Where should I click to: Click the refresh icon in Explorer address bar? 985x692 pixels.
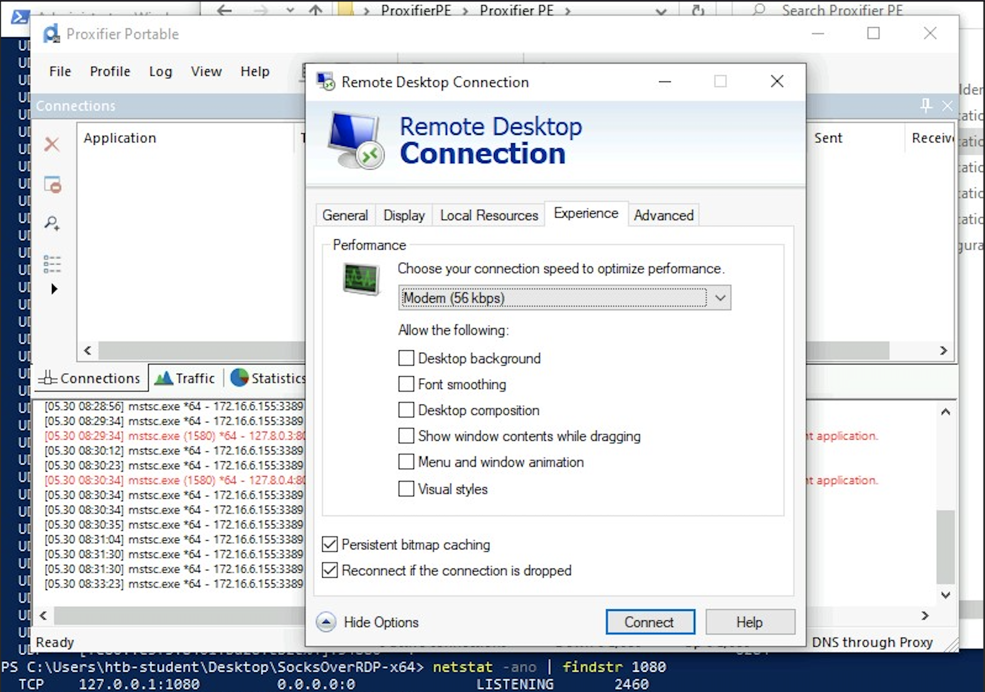[x=698, y=10]
